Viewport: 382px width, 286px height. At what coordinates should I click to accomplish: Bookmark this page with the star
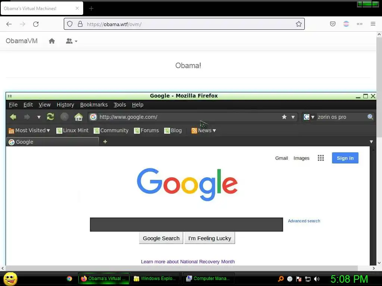click(299, 24)
